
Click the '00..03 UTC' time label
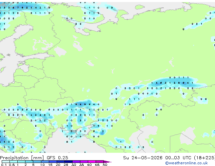(x=178, y=158)
